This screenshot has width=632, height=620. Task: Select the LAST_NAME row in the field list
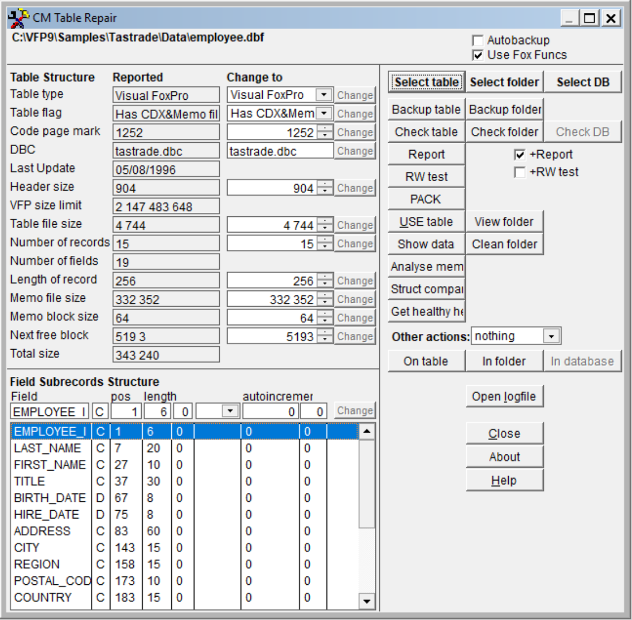[x=184, y=448]
